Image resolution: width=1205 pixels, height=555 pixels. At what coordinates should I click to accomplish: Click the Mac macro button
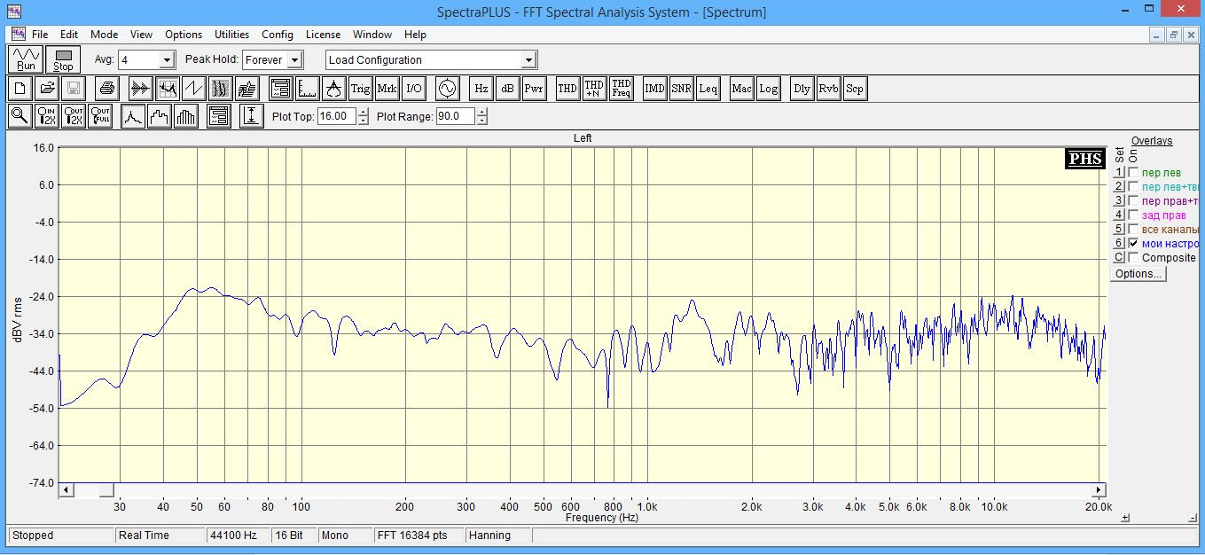click(741, 89)
